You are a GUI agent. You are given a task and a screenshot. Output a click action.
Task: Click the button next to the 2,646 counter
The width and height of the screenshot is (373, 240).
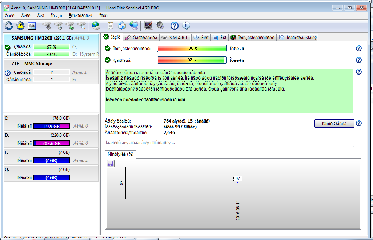334,123
